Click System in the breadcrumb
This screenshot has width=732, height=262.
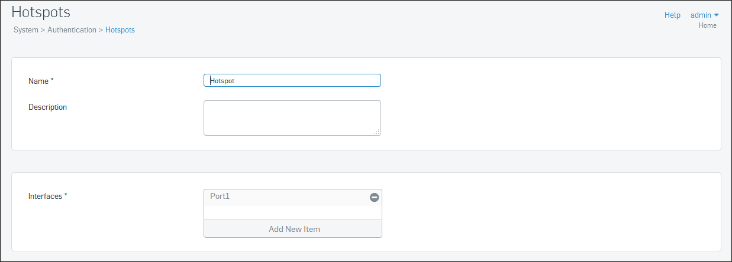click(x=26, y=30)
